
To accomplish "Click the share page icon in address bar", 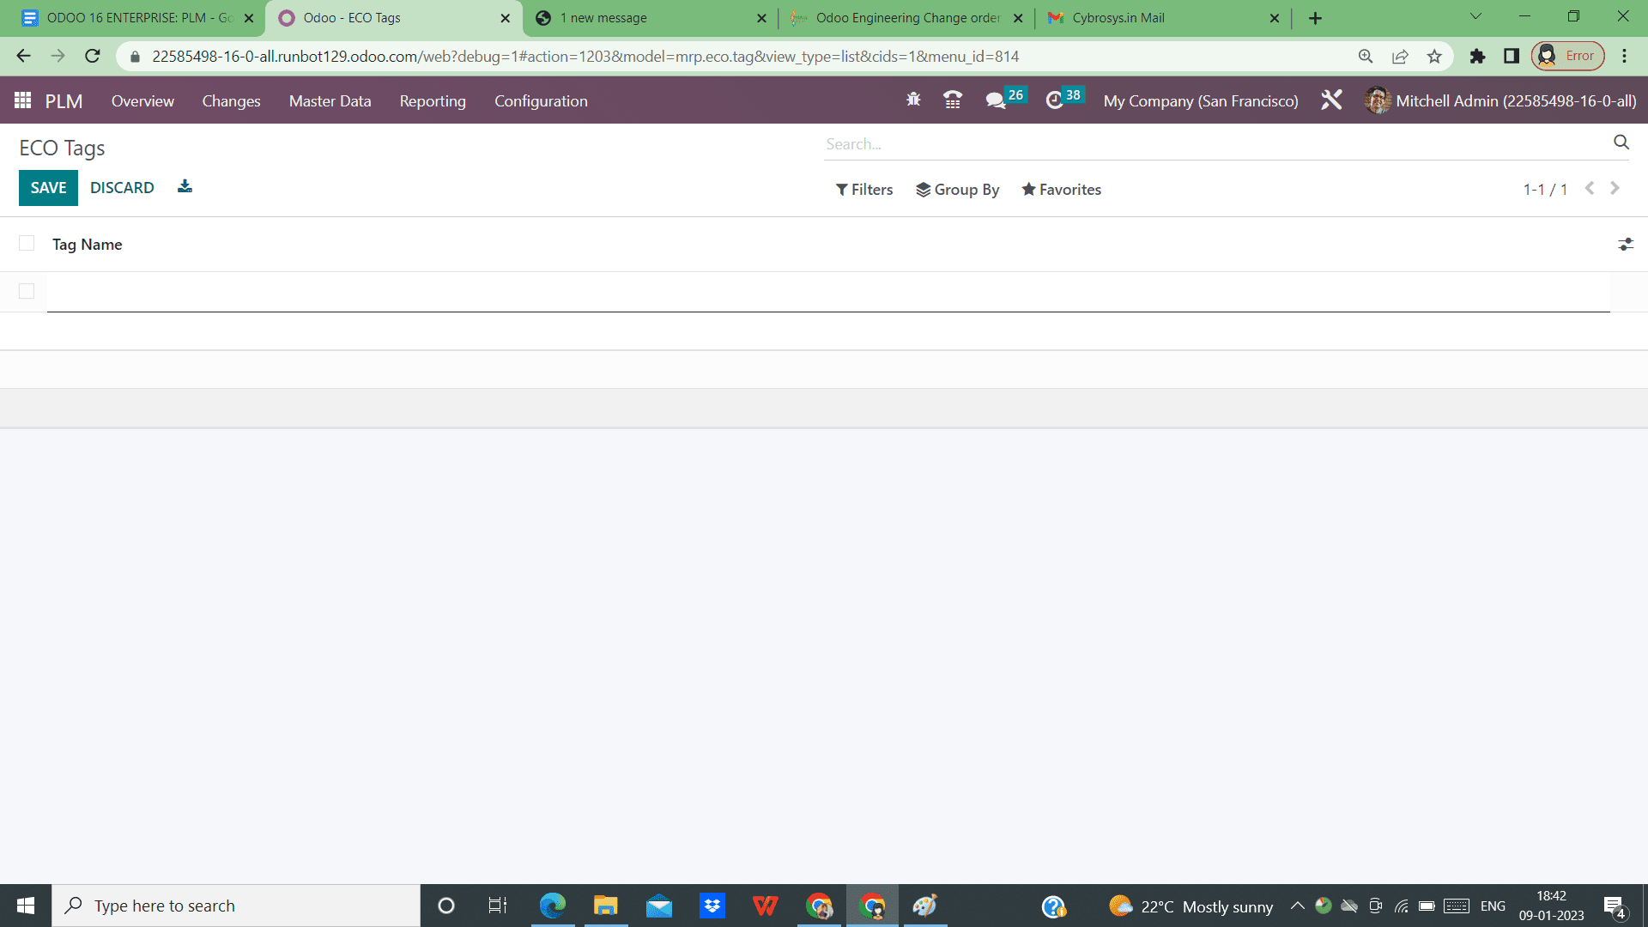I will pyautogui.click(x=1400, y=56).
